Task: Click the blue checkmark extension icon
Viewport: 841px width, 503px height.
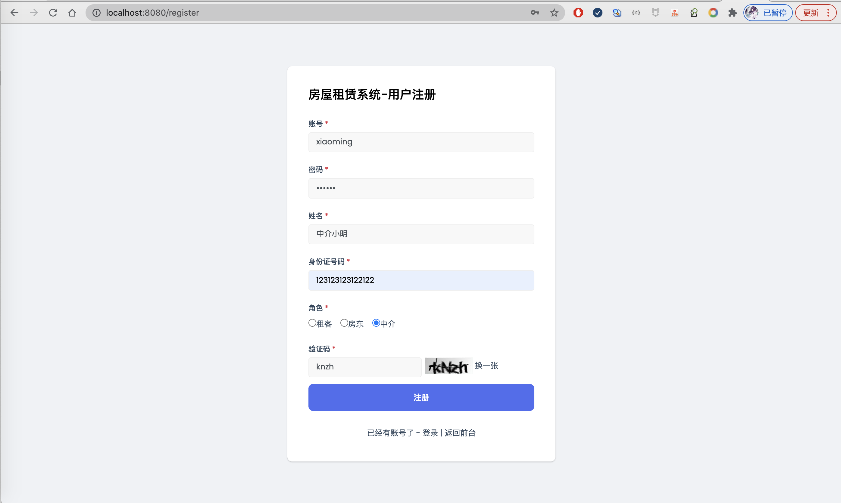Action: [x=597, y=13]
